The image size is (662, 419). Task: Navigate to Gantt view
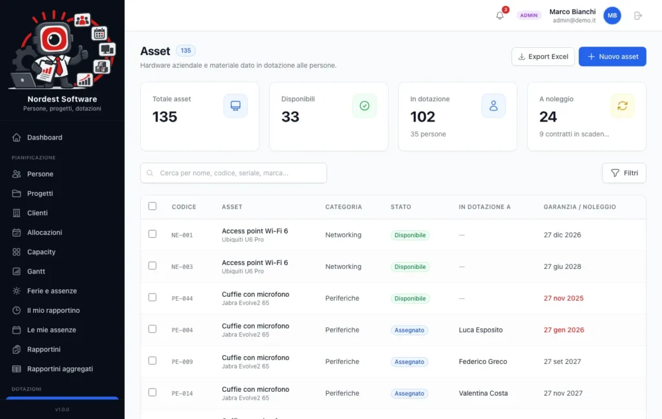pyautogui.click(x=62, y=271)
